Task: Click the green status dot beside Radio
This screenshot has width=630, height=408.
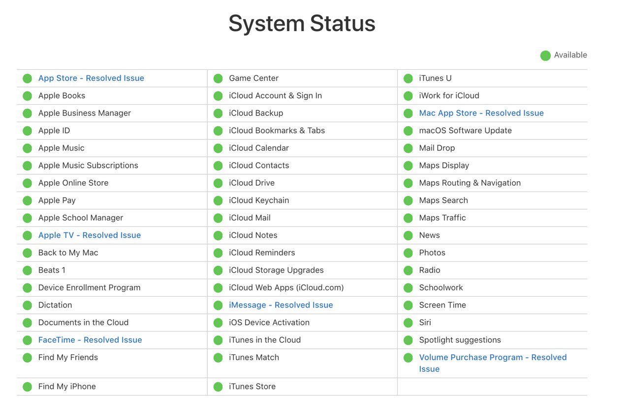Action: point(408,271)
